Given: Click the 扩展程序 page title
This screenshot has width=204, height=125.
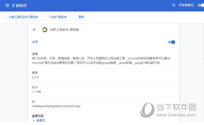Looking at the screenshot, I should coord(19,6).
